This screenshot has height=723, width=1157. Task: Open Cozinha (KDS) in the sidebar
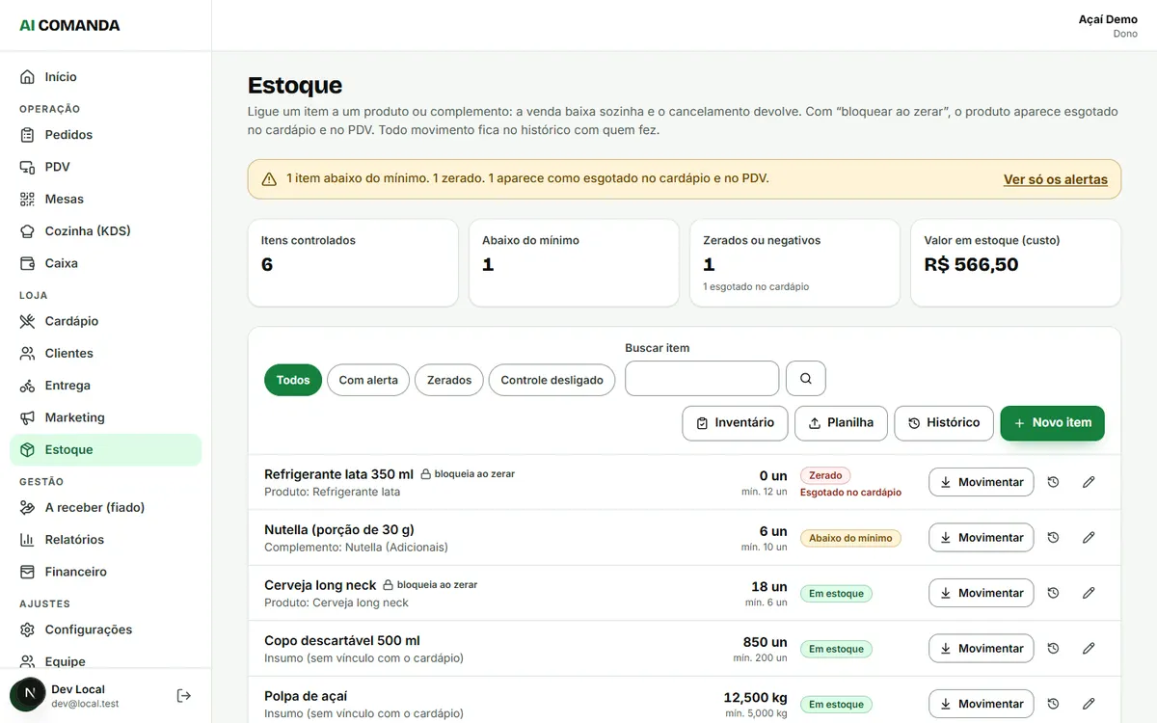point(106,231)
